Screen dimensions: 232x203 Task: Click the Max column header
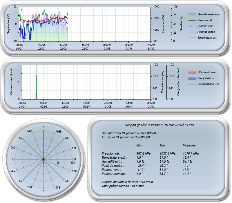(x=162, y=146)
